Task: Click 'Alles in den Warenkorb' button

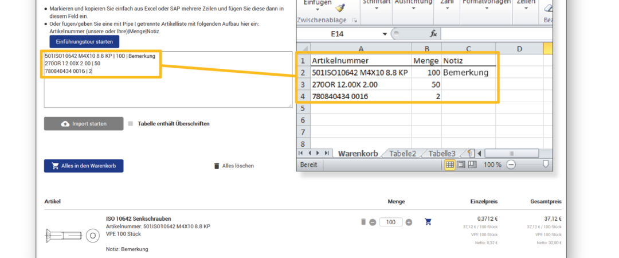Action: click(x=84, y=166)
